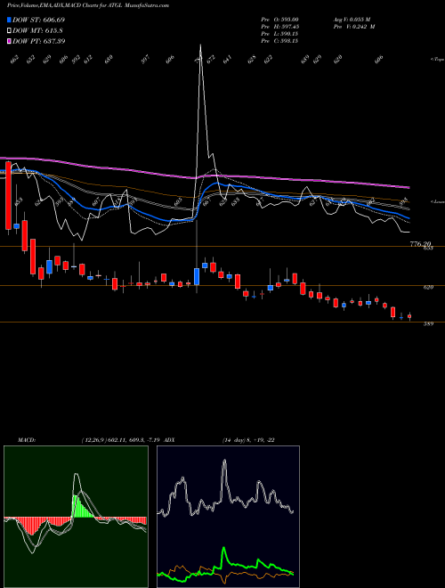Click the 'Pre C: 593.15' close value
The width and height of the screenshot is (445, 588).
click(279, 41)
